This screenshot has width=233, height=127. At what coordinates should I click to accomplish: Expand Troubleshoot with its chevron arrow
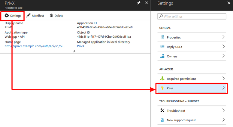pos(223,110)
